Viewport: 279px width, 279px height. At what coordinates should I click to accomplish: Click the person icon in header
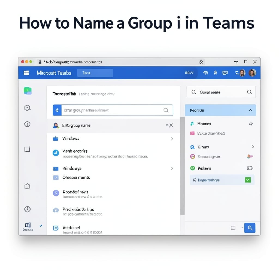215,73
